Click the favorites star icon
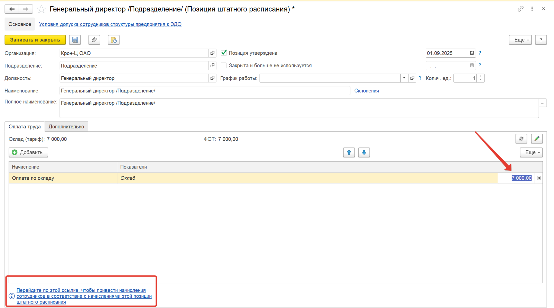Image resolution: width=554 pixels, height=308 pixels. [x=41, y=9]
